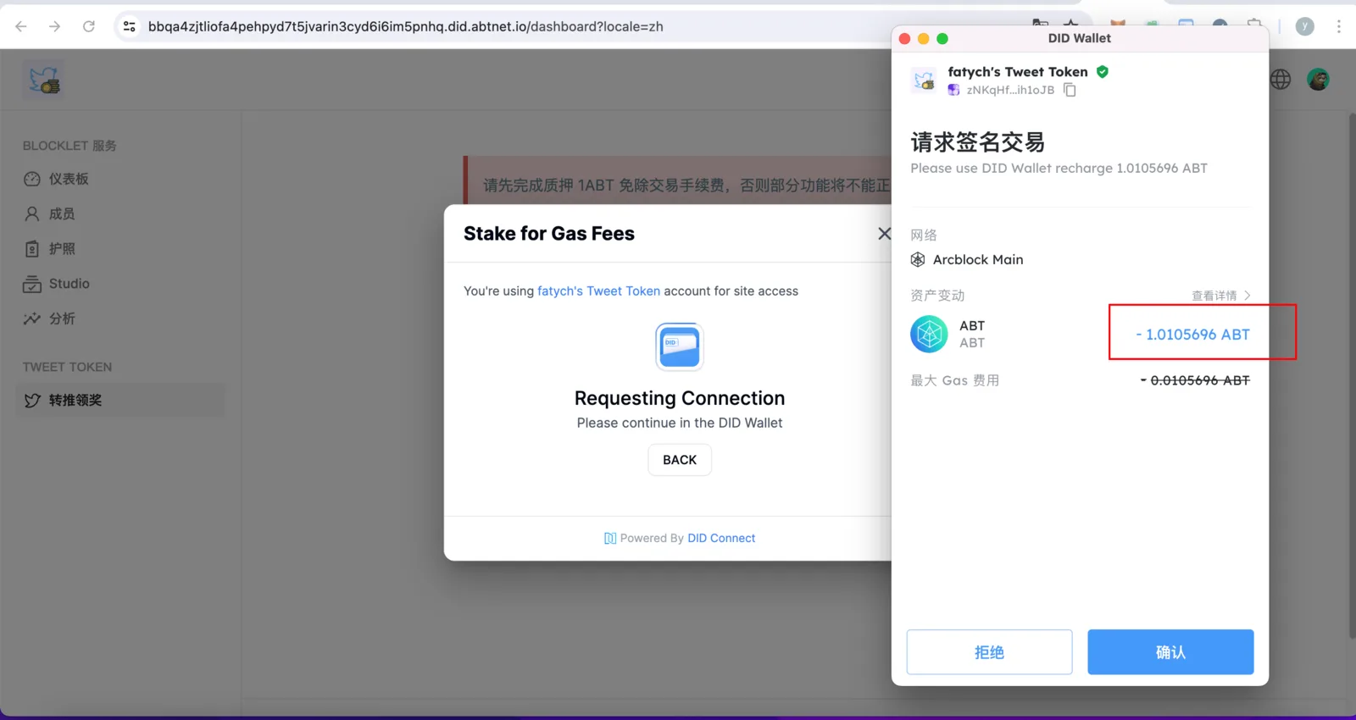Click the 'zNKqHf...ih1oJB' address text
Screen dimensions: 1356x720
pos(1010,90)
